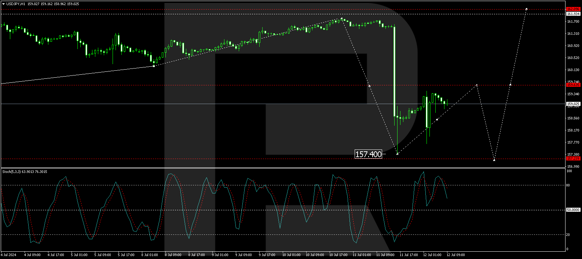Select the 157.400 price label box
This screenshot has width=582, height=259.
tap(368, 154)
